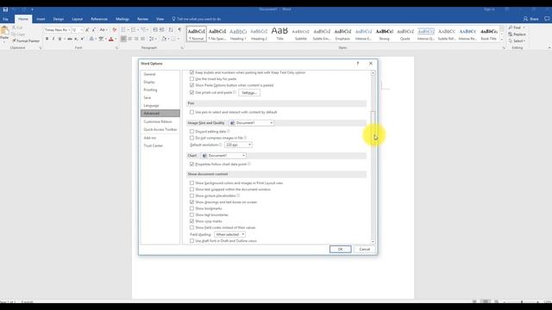Uncheck 'Show crop marks' option

191,221
